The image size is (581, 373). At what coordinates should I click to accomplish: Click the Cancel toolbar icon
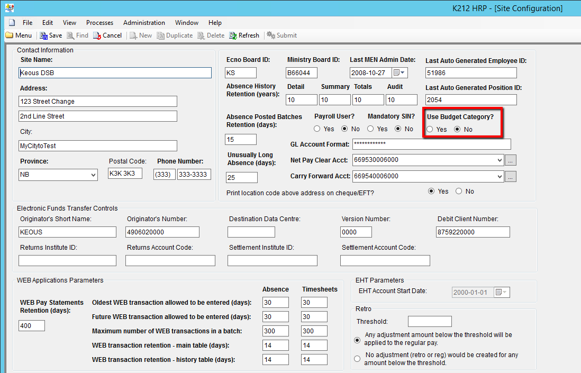(x=97, y=35)
